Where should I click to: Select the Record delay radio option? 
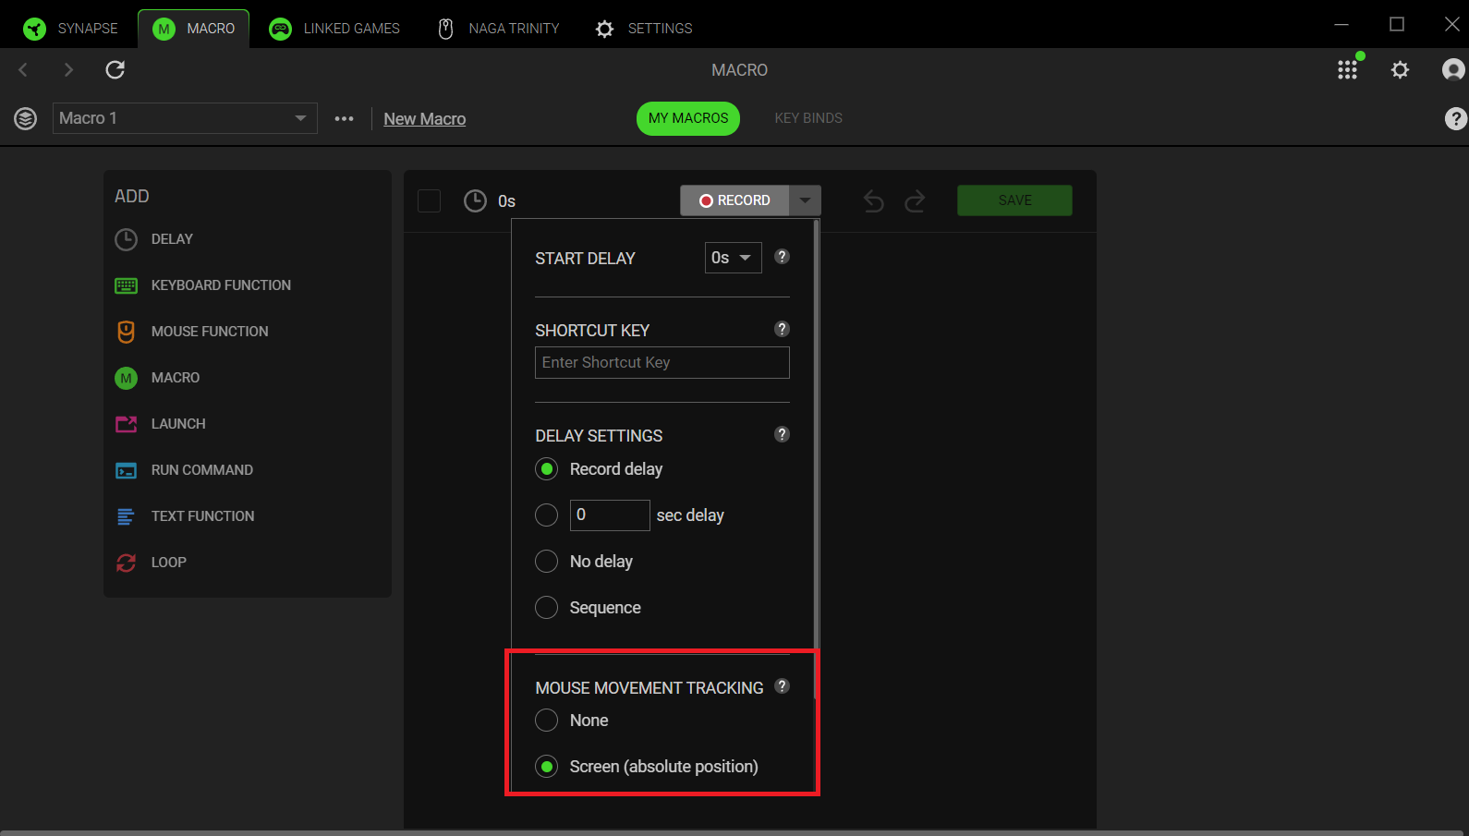pyautogui.click(x=547, y=469)
